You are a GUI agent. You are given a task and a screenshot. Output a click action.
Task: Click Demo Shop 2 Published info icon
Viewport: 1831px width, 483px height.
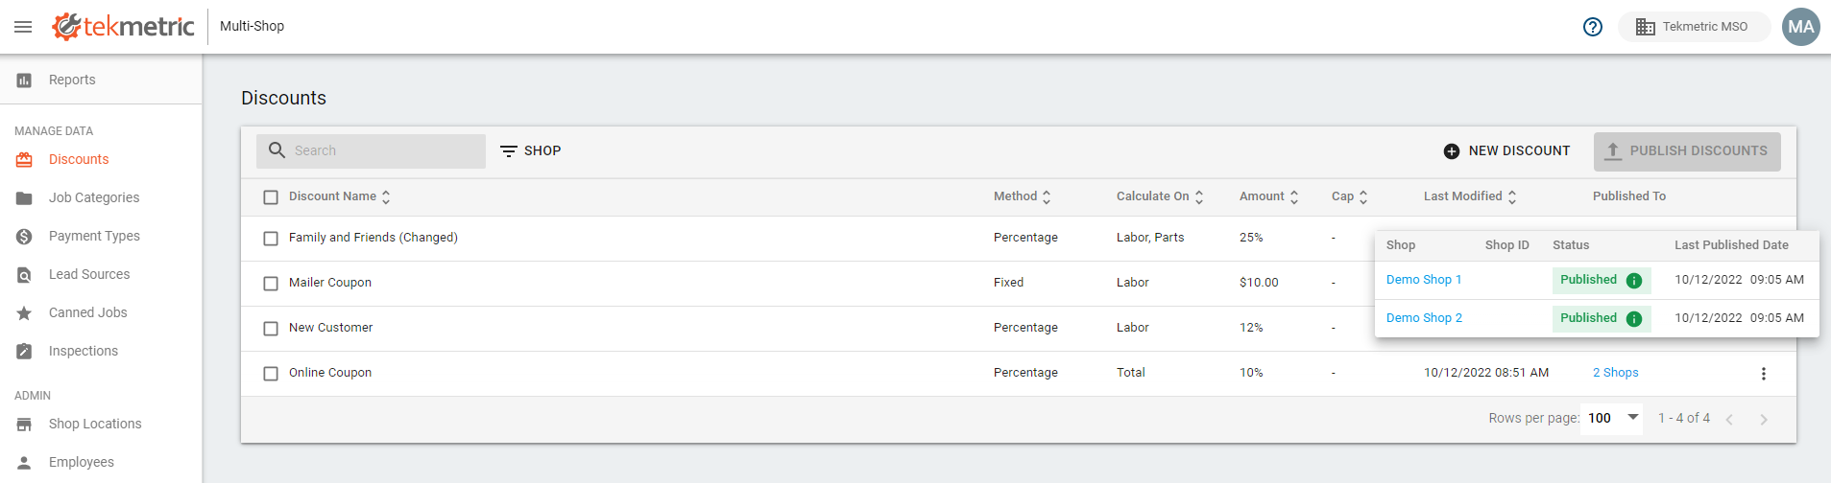[1634, 319]
